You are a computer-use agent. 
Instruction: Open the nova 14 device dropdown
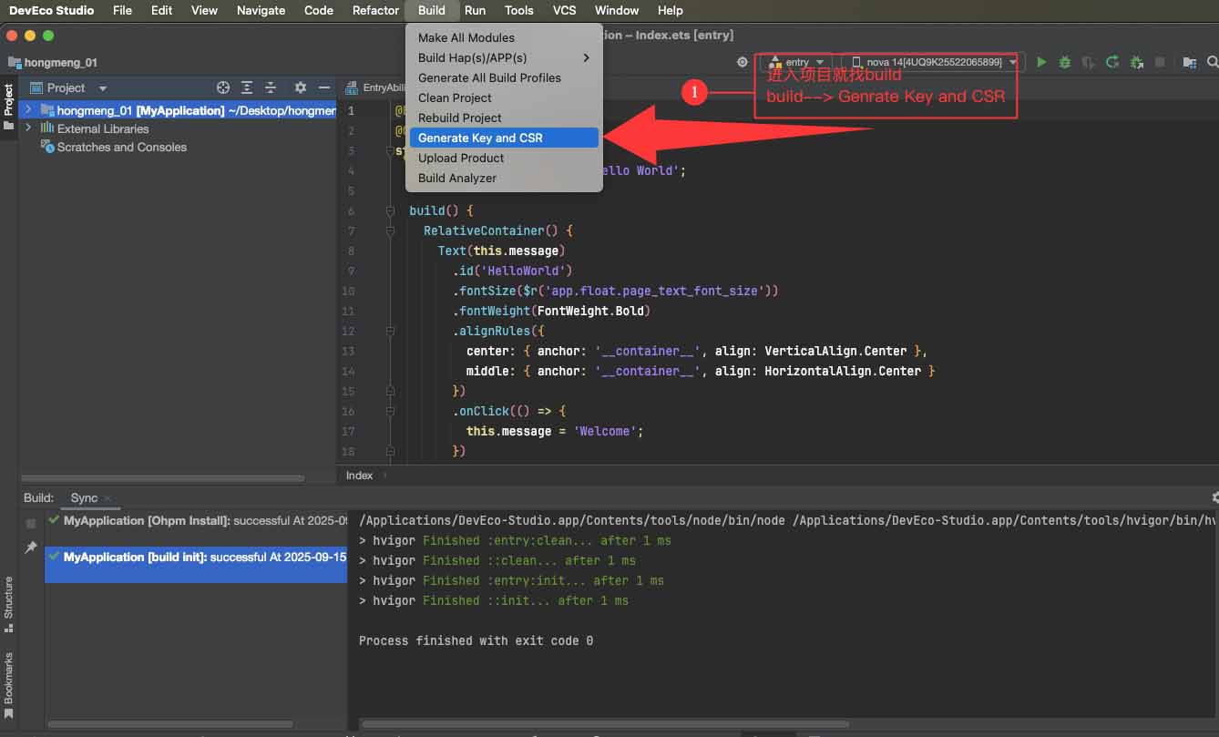(936, 62)
